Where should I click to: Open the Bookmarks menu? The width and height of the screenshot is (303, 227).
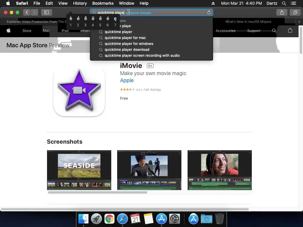coord(103,3)
